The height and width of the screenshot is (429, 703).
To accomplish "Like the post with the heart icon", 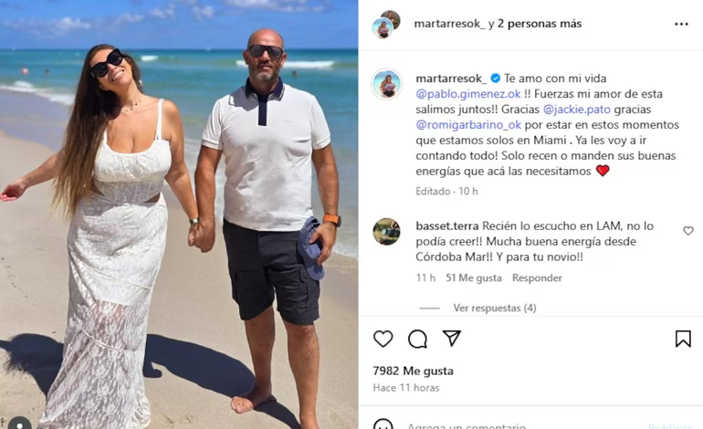I will click(383, 339).
